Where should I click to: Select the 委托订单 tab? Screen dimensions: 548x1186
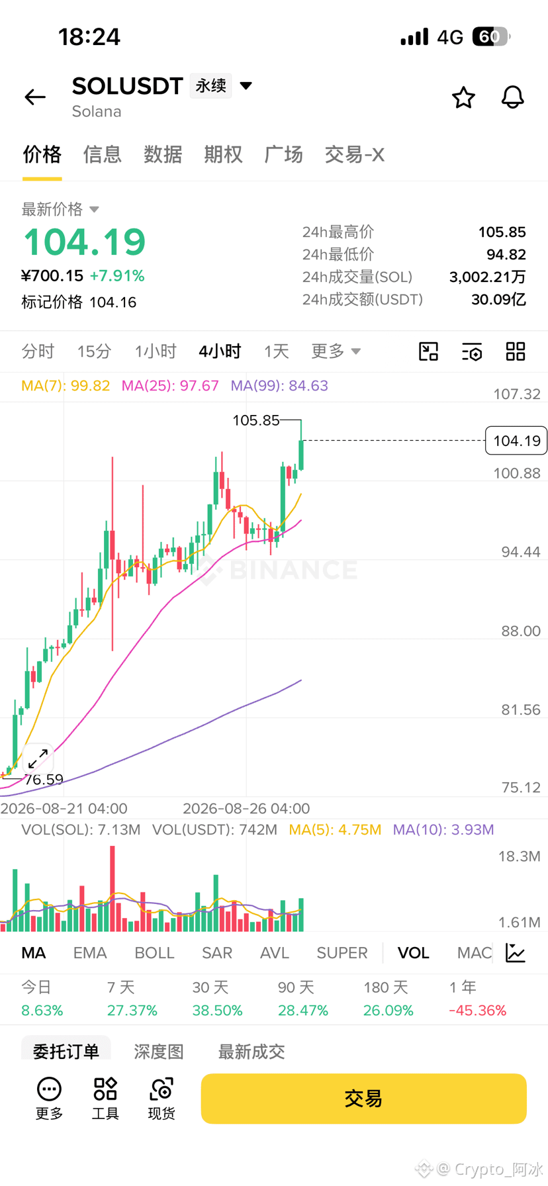click(66, 1050)
